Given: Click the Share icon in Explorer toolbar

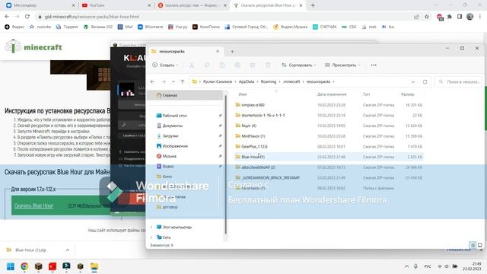Looking at the screenshot, I should click(x=253, y=65).
